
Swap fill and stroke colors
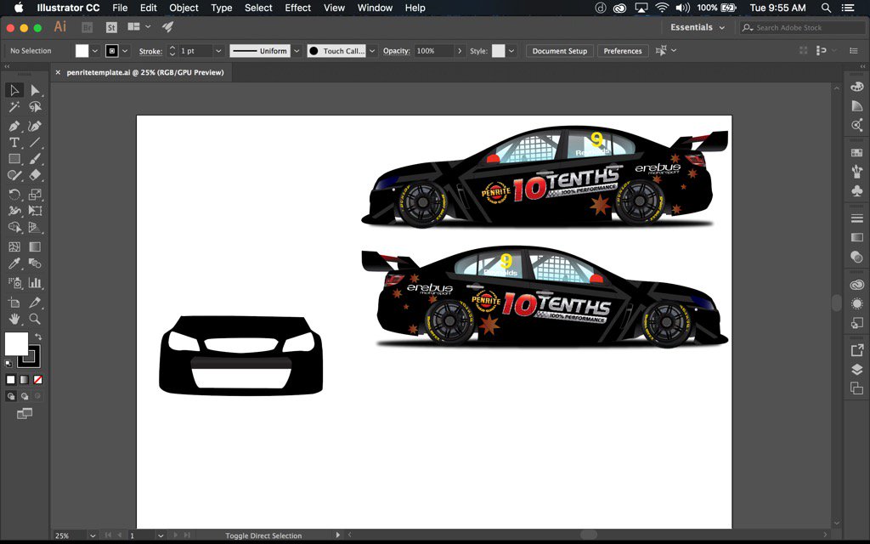click(x=37, y=337)
